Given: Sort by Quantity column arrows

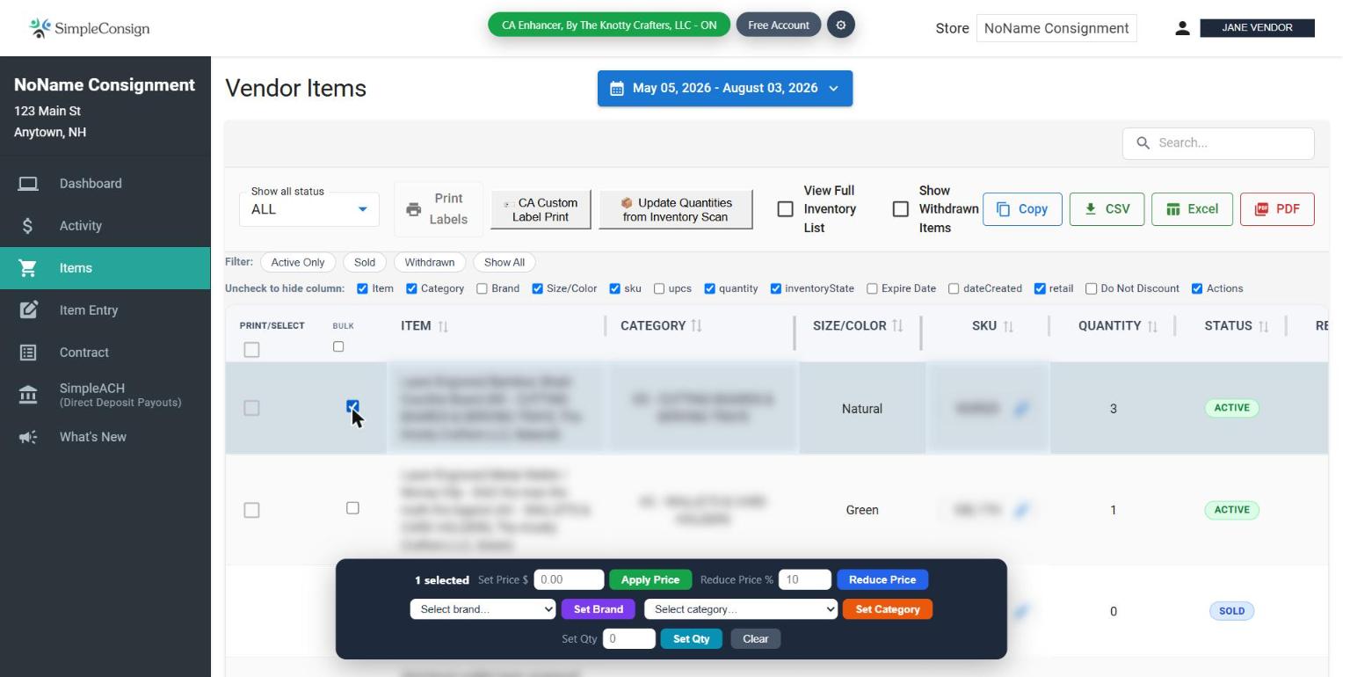Looking at the screenshot, I should [x=1152, y=326].
